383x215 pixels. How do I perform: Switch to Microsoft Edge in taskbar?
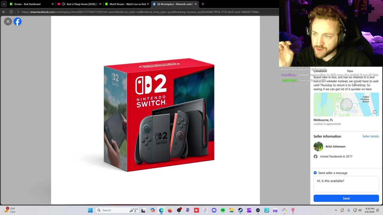(x=161, y=210)
